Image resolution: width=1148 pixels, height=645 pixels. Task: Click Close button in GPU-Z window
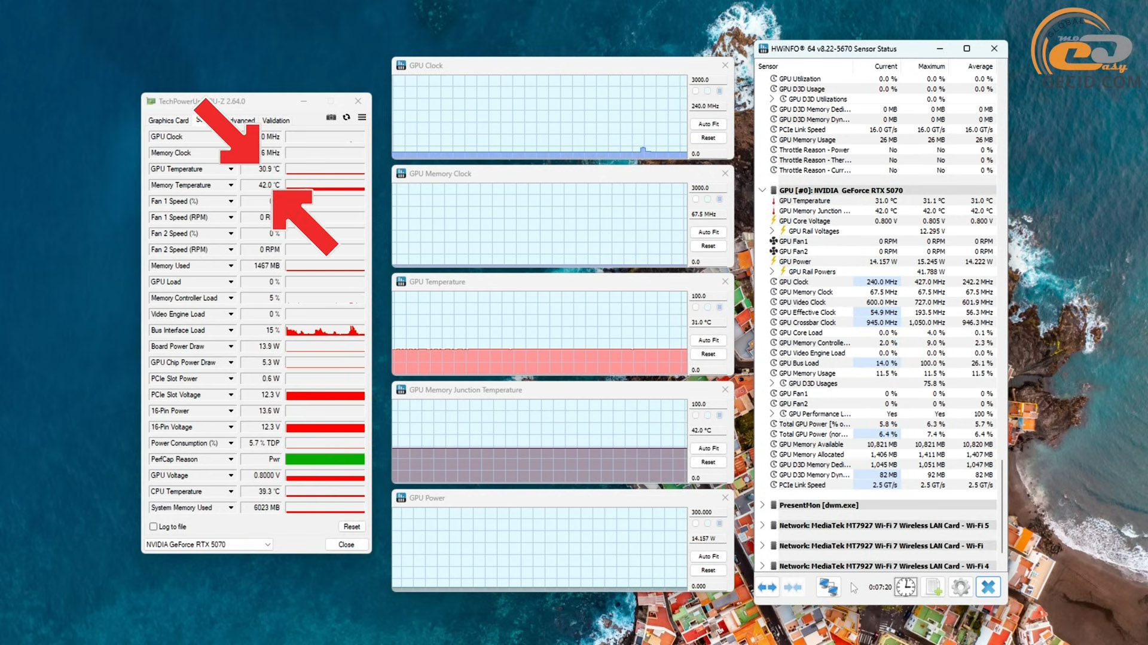tap(346, 545)
